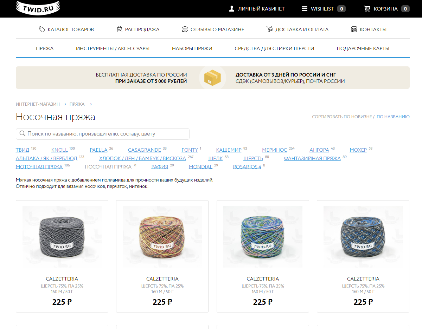This screenshot has height=329, width=422.
Task: Click the yarn search input field
Action: [x=103, y=134]
